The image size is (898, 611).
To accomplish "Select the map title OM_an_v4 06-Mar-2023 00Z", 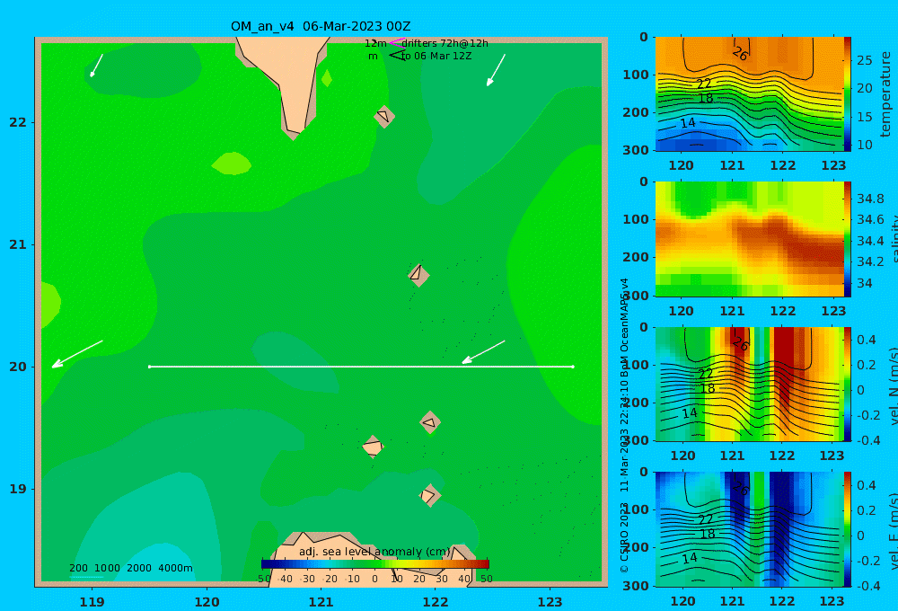I will point(321,26).
